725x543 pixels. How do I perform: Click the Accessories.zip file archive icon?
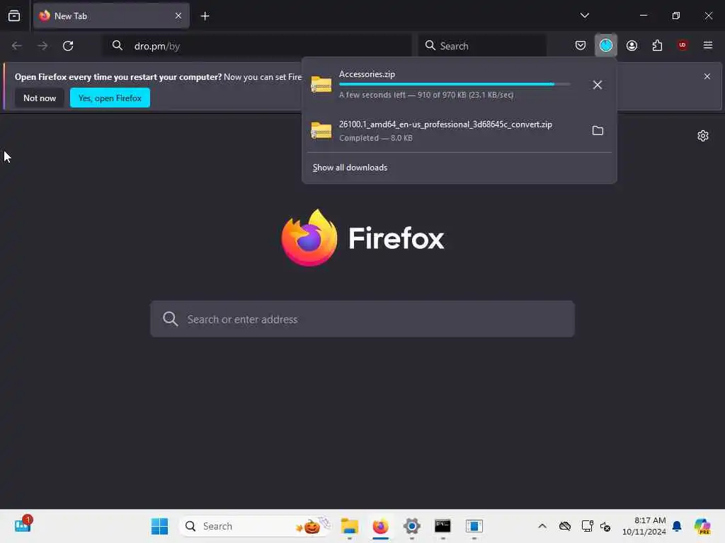[321, 84]
